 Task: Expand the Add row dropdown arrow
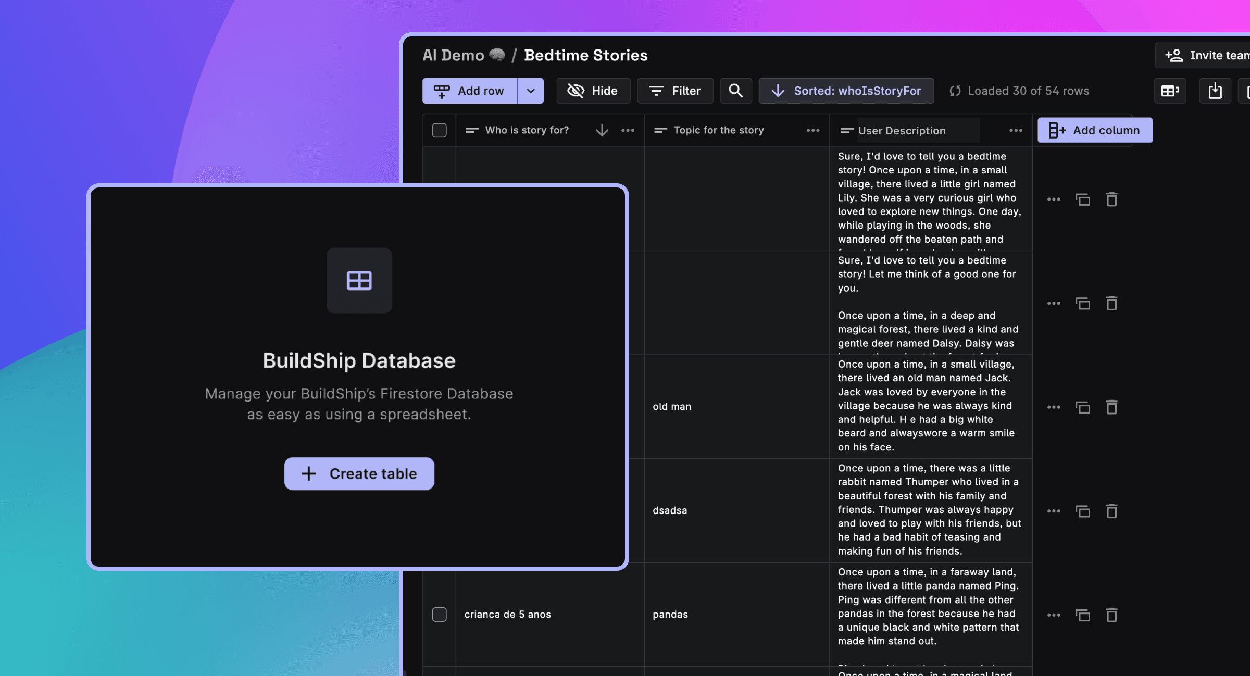pyautogui.click(x=530, y=91)
